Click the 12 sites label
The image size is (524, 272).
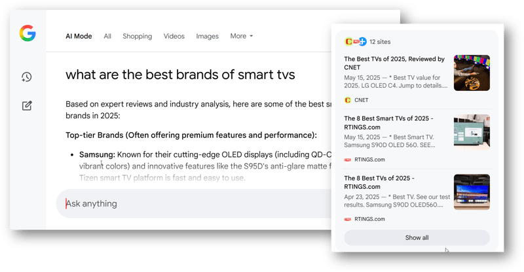click(x=380, y=42)
